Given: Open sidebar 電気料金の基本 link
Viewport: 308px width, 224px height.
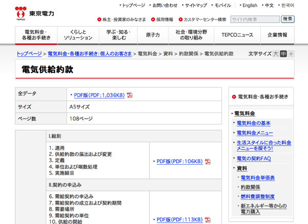Looking at the screenshot, I should pyautogui.click(x=254, y=123).
